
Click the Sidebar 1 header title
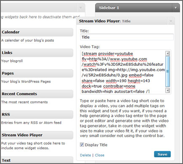coord(109,8)
